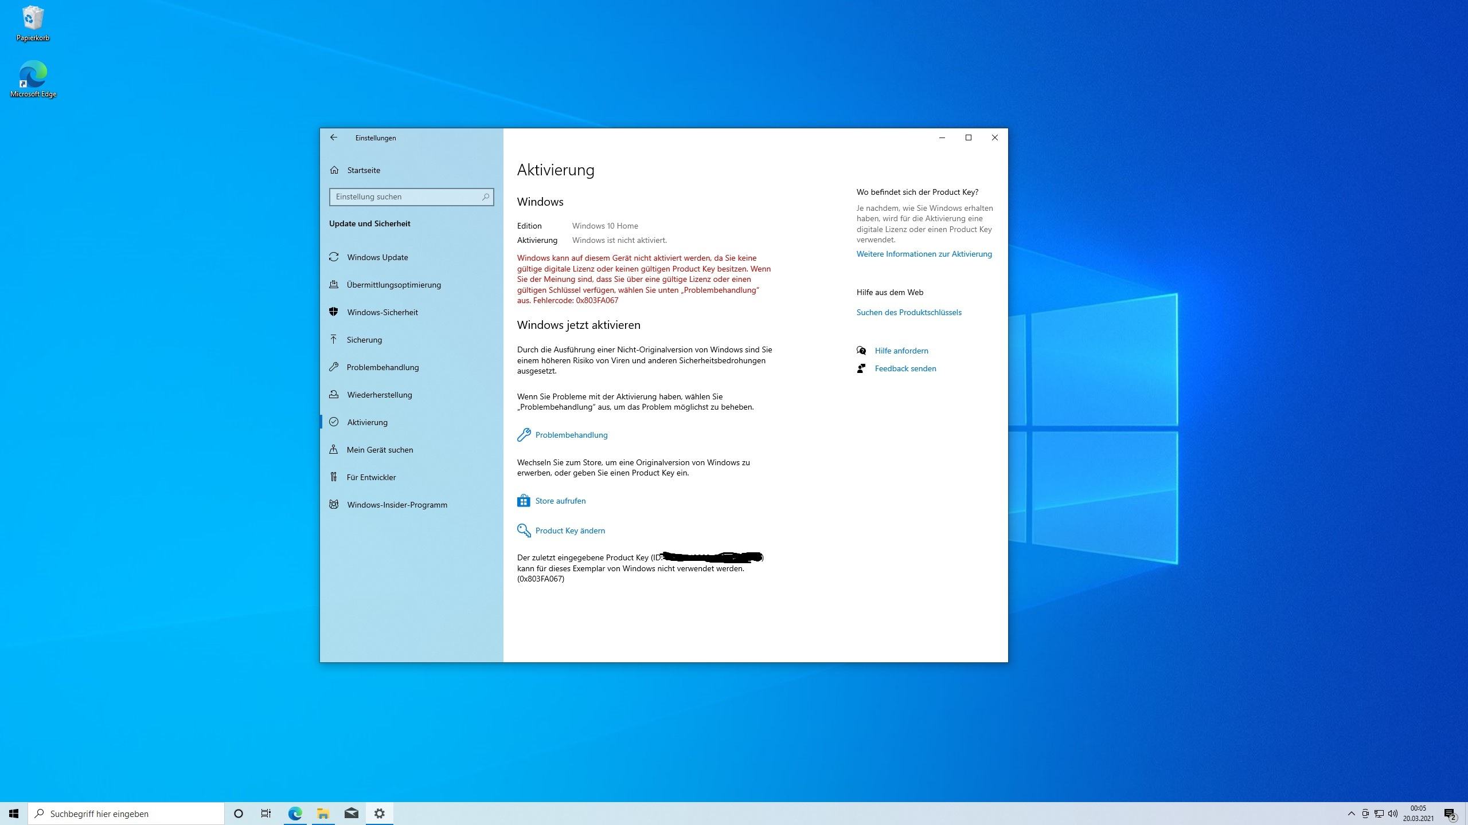
Task: Open the Windows Start menu
Action: [14, 814]
